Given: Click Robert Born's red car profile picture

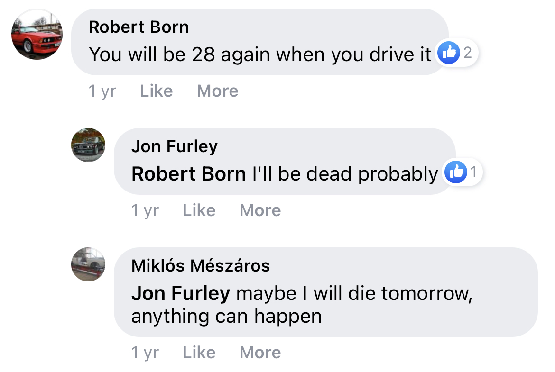Looking at the screenshot, I should 37,34.
